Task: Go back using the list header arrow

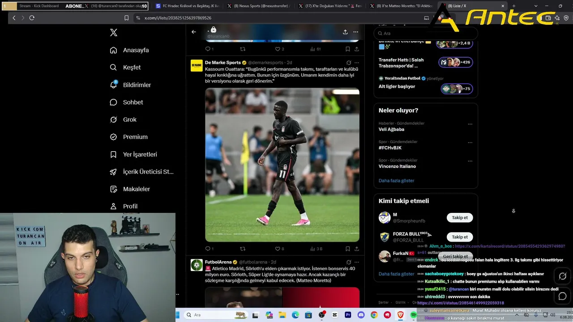Action: coord(193,32)
